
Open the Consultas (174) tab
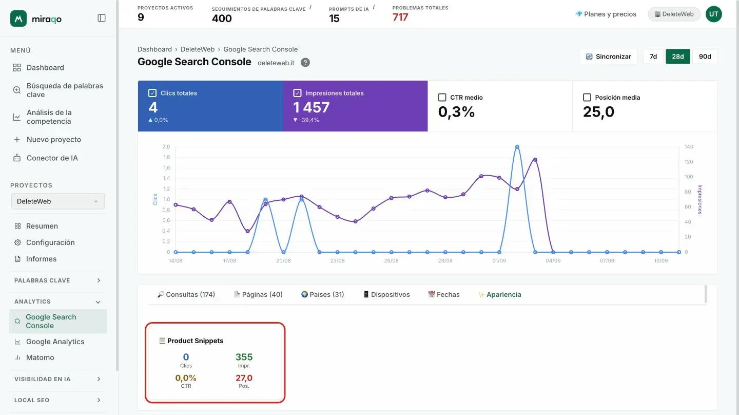click(186, 294)
